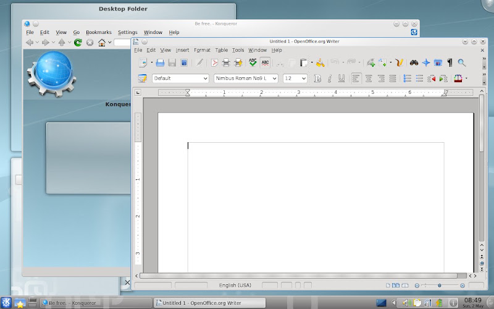Open Writer Format menu

202,50
